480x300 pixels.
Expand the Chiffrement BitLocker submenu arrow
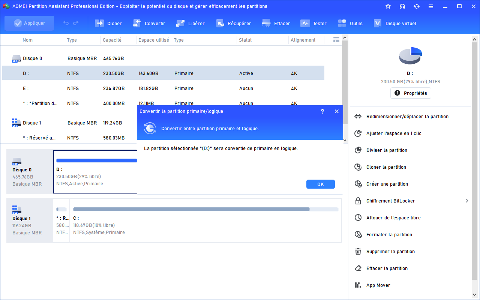pyautogui.click(x=467, y=201)
